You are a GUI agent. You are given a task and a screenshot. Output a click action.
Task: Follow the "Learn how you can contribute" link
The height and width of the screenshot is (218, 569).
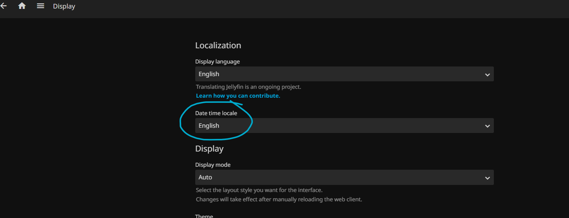click(238, 96)
